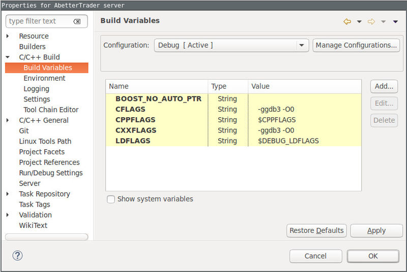Select C/C++ Build category
Screen dimensions: 407x272
tap(40, 57)
